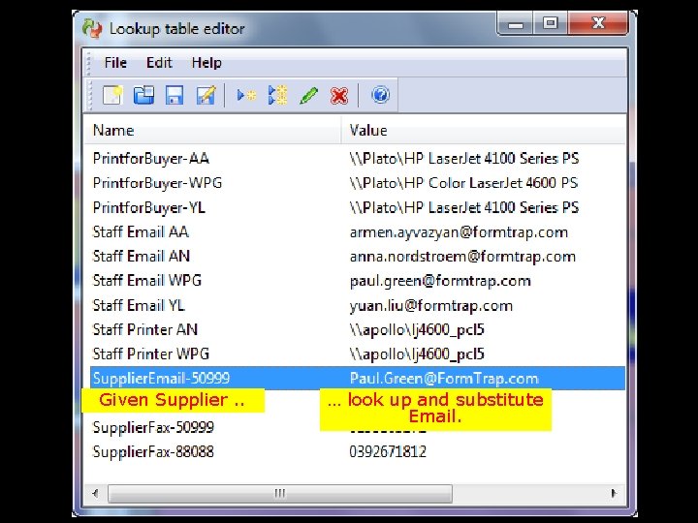Select the Staff Printer WPG row
Image resolution: width=698 pixels, height=523 pixels.
click(x=358, y=354)
